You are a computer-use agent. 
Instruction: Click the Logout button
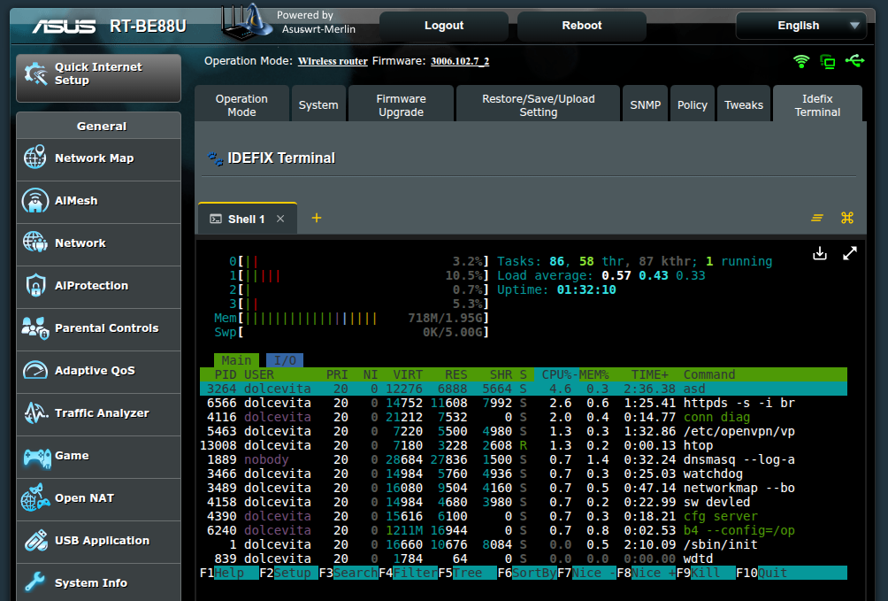[x=444, y=26]
